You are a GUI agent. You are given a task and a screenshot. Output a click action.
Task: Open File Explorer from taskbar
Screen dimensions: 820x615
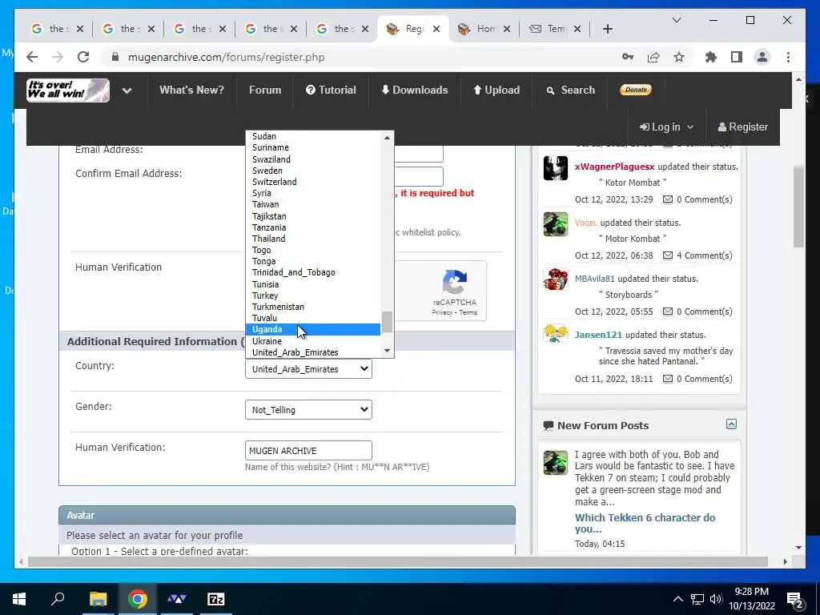pos(98,599)
